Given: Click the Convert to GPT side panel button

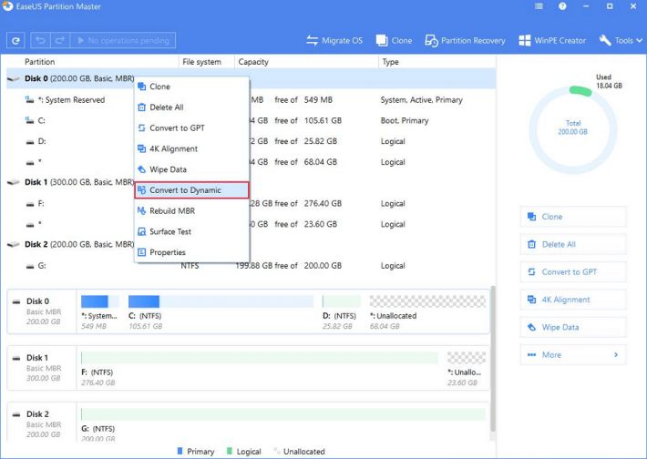Looking at the screenshot, I should [x=573, y=272].
